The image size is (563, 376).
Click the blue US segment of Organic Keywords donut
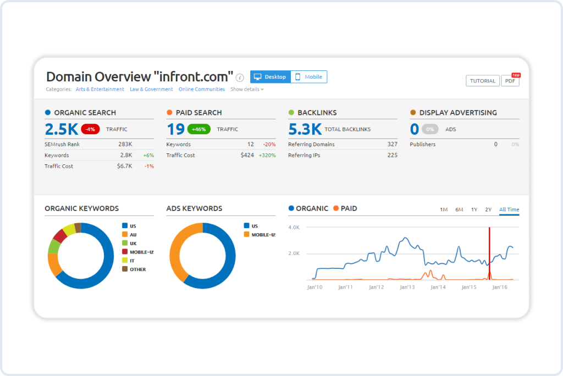pyautogui.click(x=107, y=266)
